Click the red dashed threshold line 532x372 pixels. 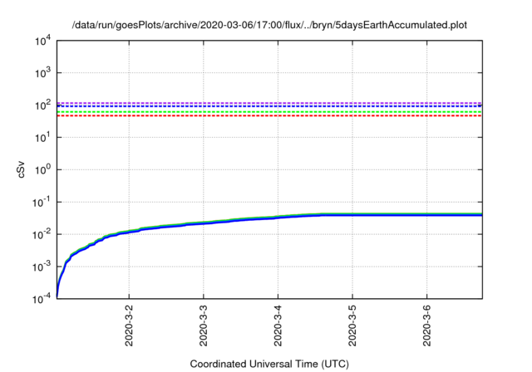tap(269, 116)
